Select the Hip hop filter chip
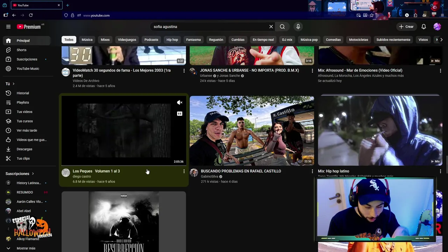The width and height of the screenshot is (448, 252). 172,40
